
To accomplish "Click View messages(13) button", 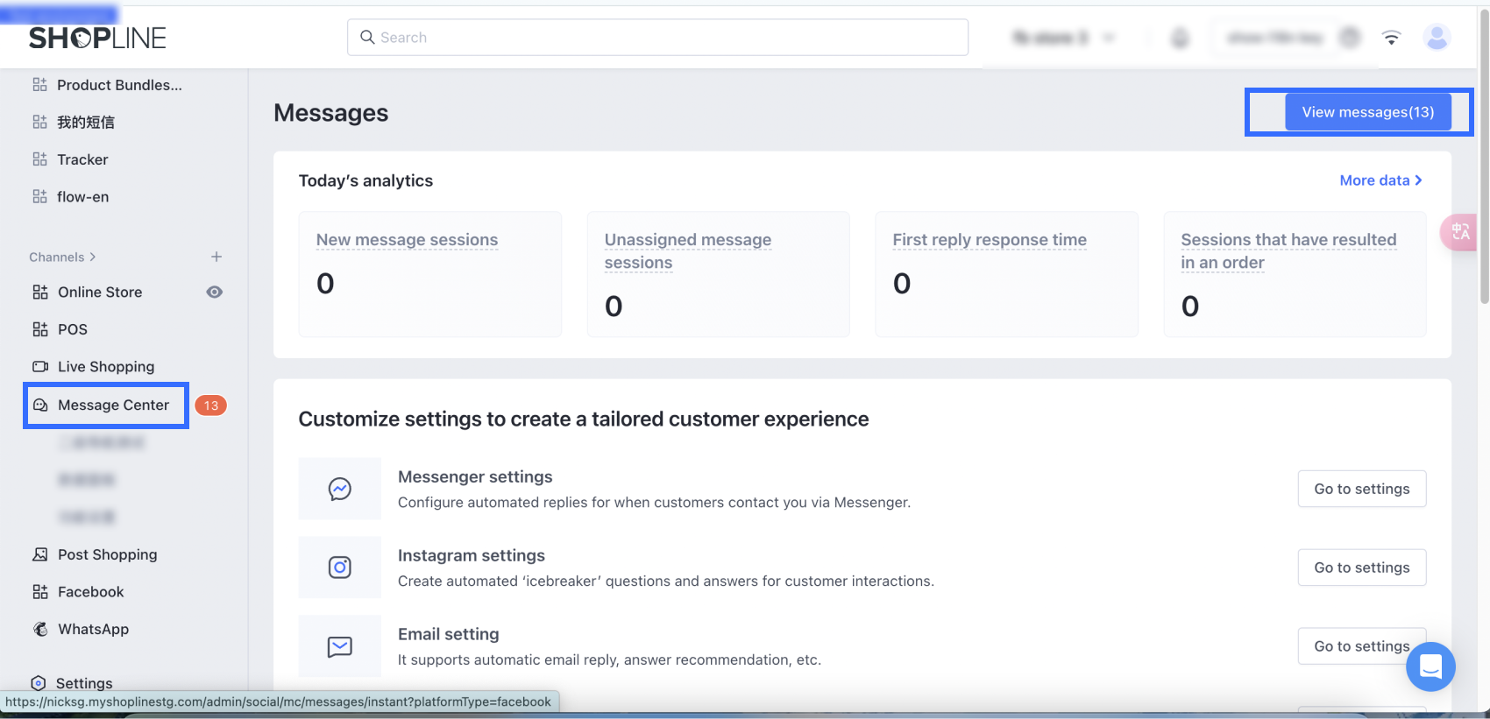I will click(x=1367, y=112).
